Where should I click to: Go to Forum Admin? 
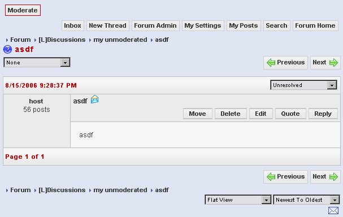pyautogui.click(x=155, y=25)
